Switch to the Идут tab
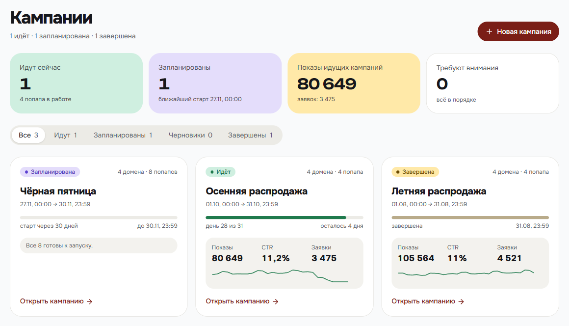This screenshot has width=569, height=326. click(65, 135)
